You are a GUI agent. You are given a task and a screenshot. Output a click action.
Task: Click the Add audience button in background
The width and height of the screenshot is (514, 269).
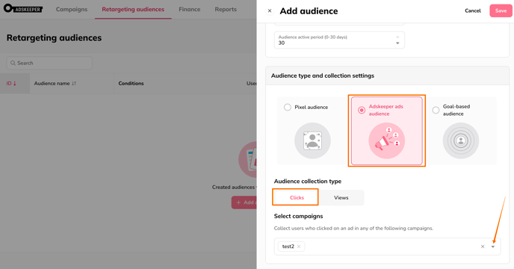pos(244,202)
